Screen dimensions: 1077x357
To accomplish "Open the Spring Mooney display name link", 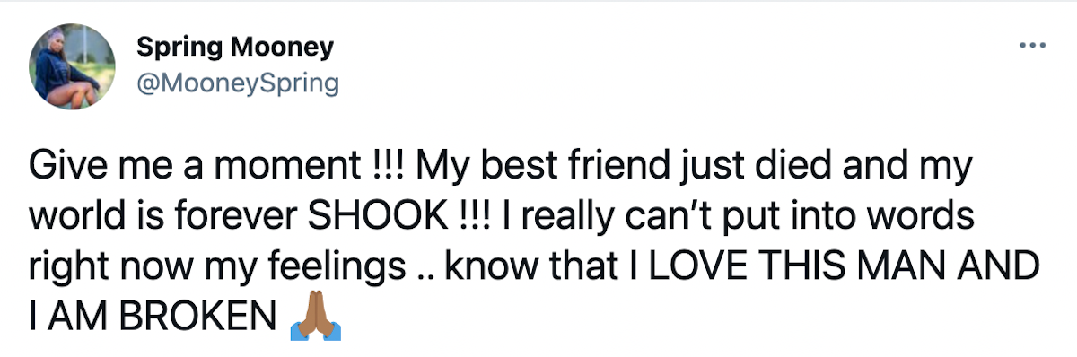I will [235, 48].
